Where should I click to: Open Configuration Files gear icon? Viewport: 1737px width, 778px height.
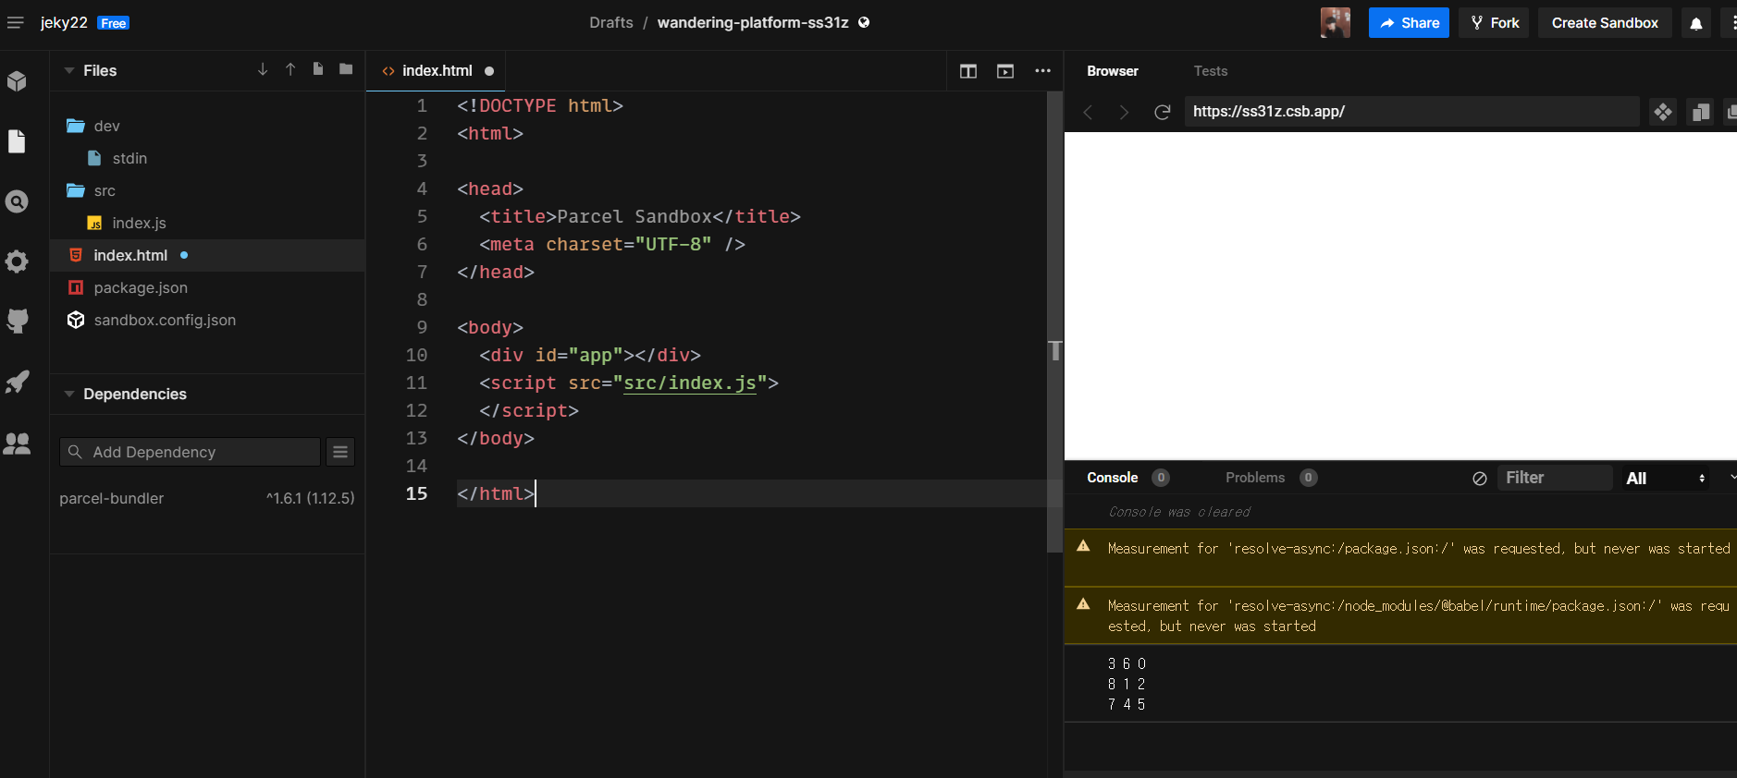click(x=17, y=261)
